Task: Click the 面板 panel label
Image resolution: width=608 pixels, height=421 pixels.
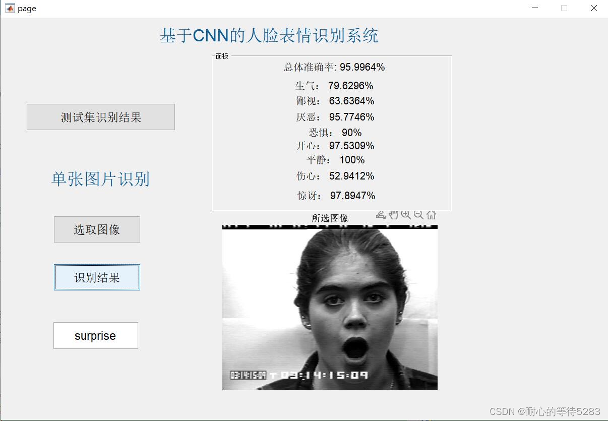Action: coord(221,56)
